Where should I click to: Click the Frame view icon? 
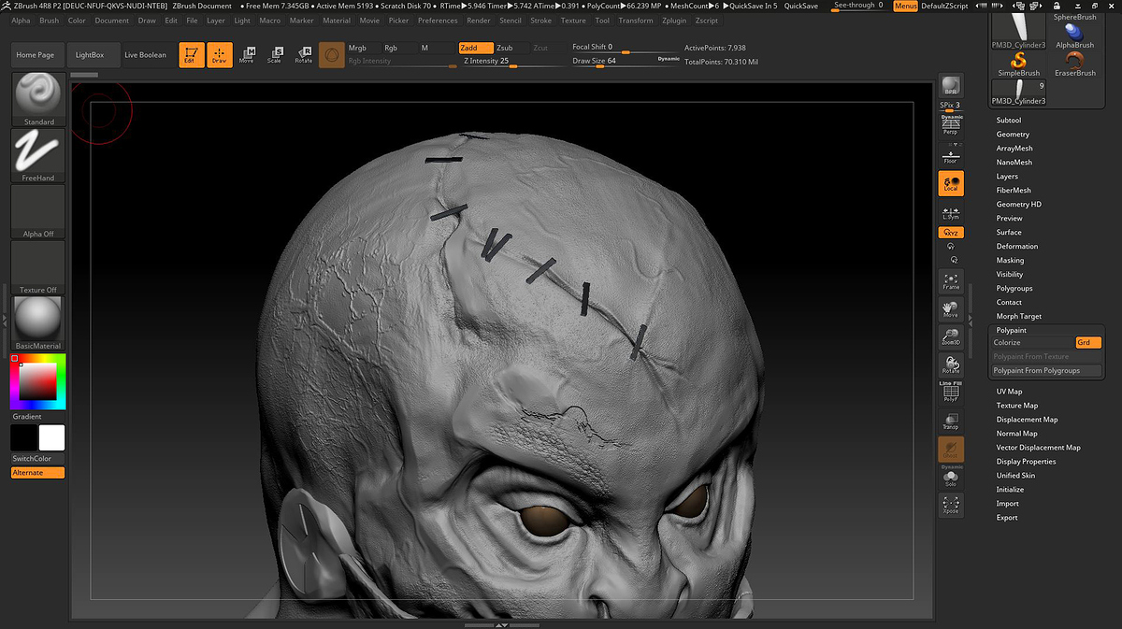tap(950, 281)
